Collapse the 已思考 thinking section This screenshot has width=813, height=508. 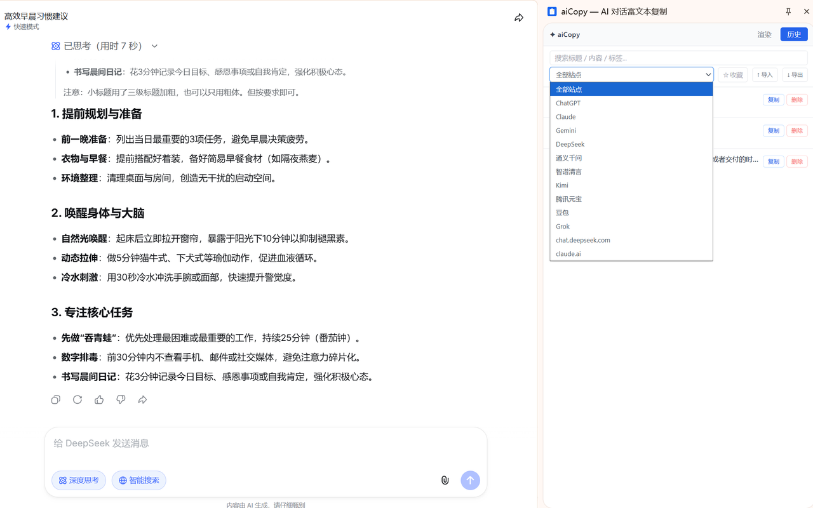point(154,46)
